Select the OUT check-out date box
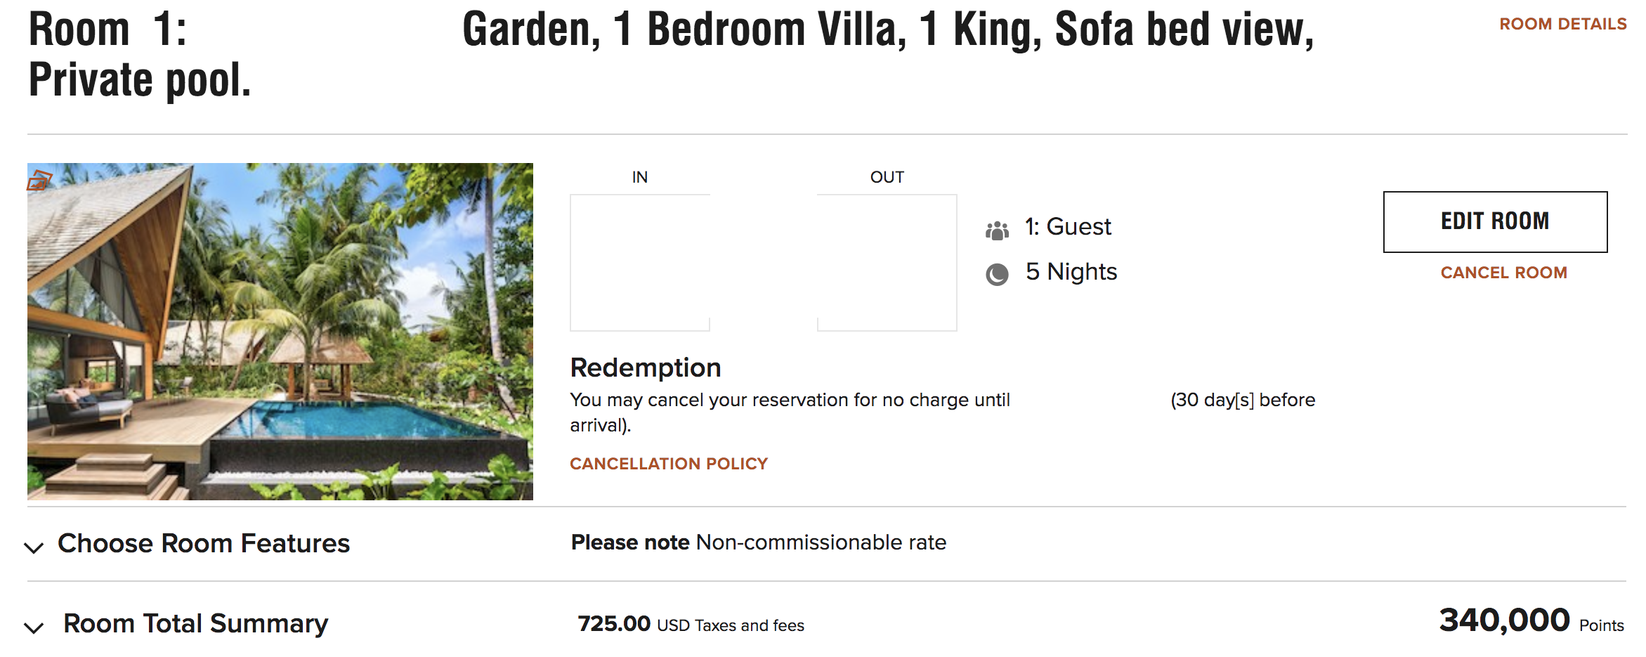 pos(887,262)
